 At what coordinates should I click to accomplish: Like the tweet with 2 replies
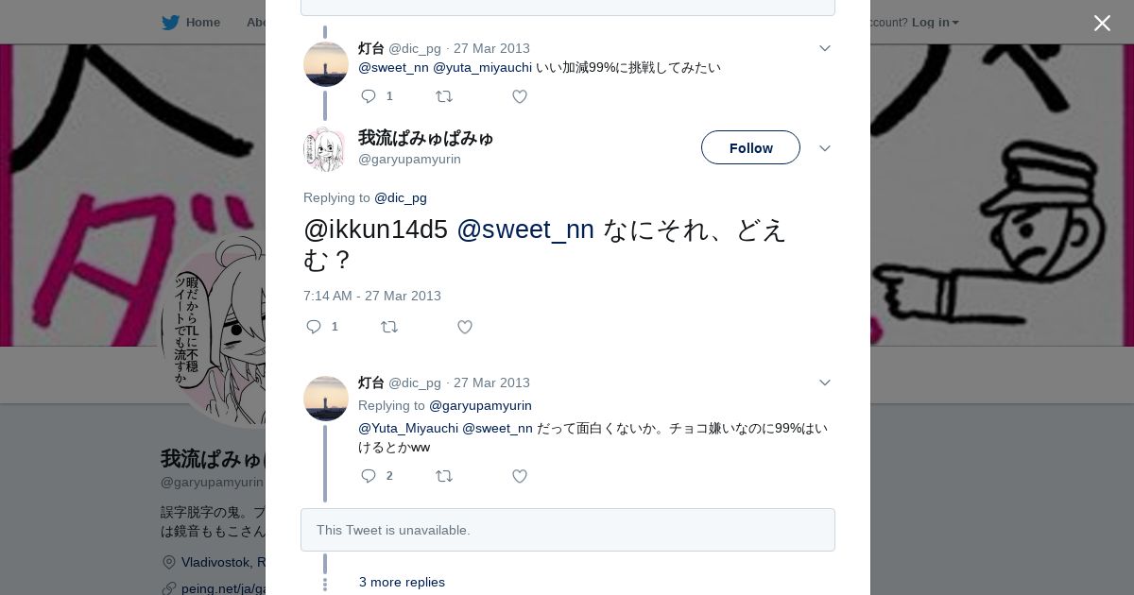pyautogui.click(x=520, y=476)
